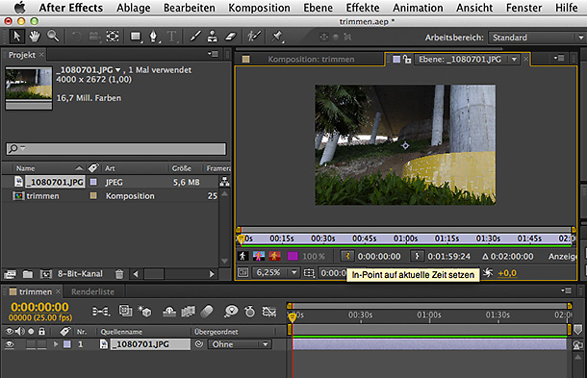Toggle draft 3D in timeline
This screenshot has width=587, height=378.
144,311
